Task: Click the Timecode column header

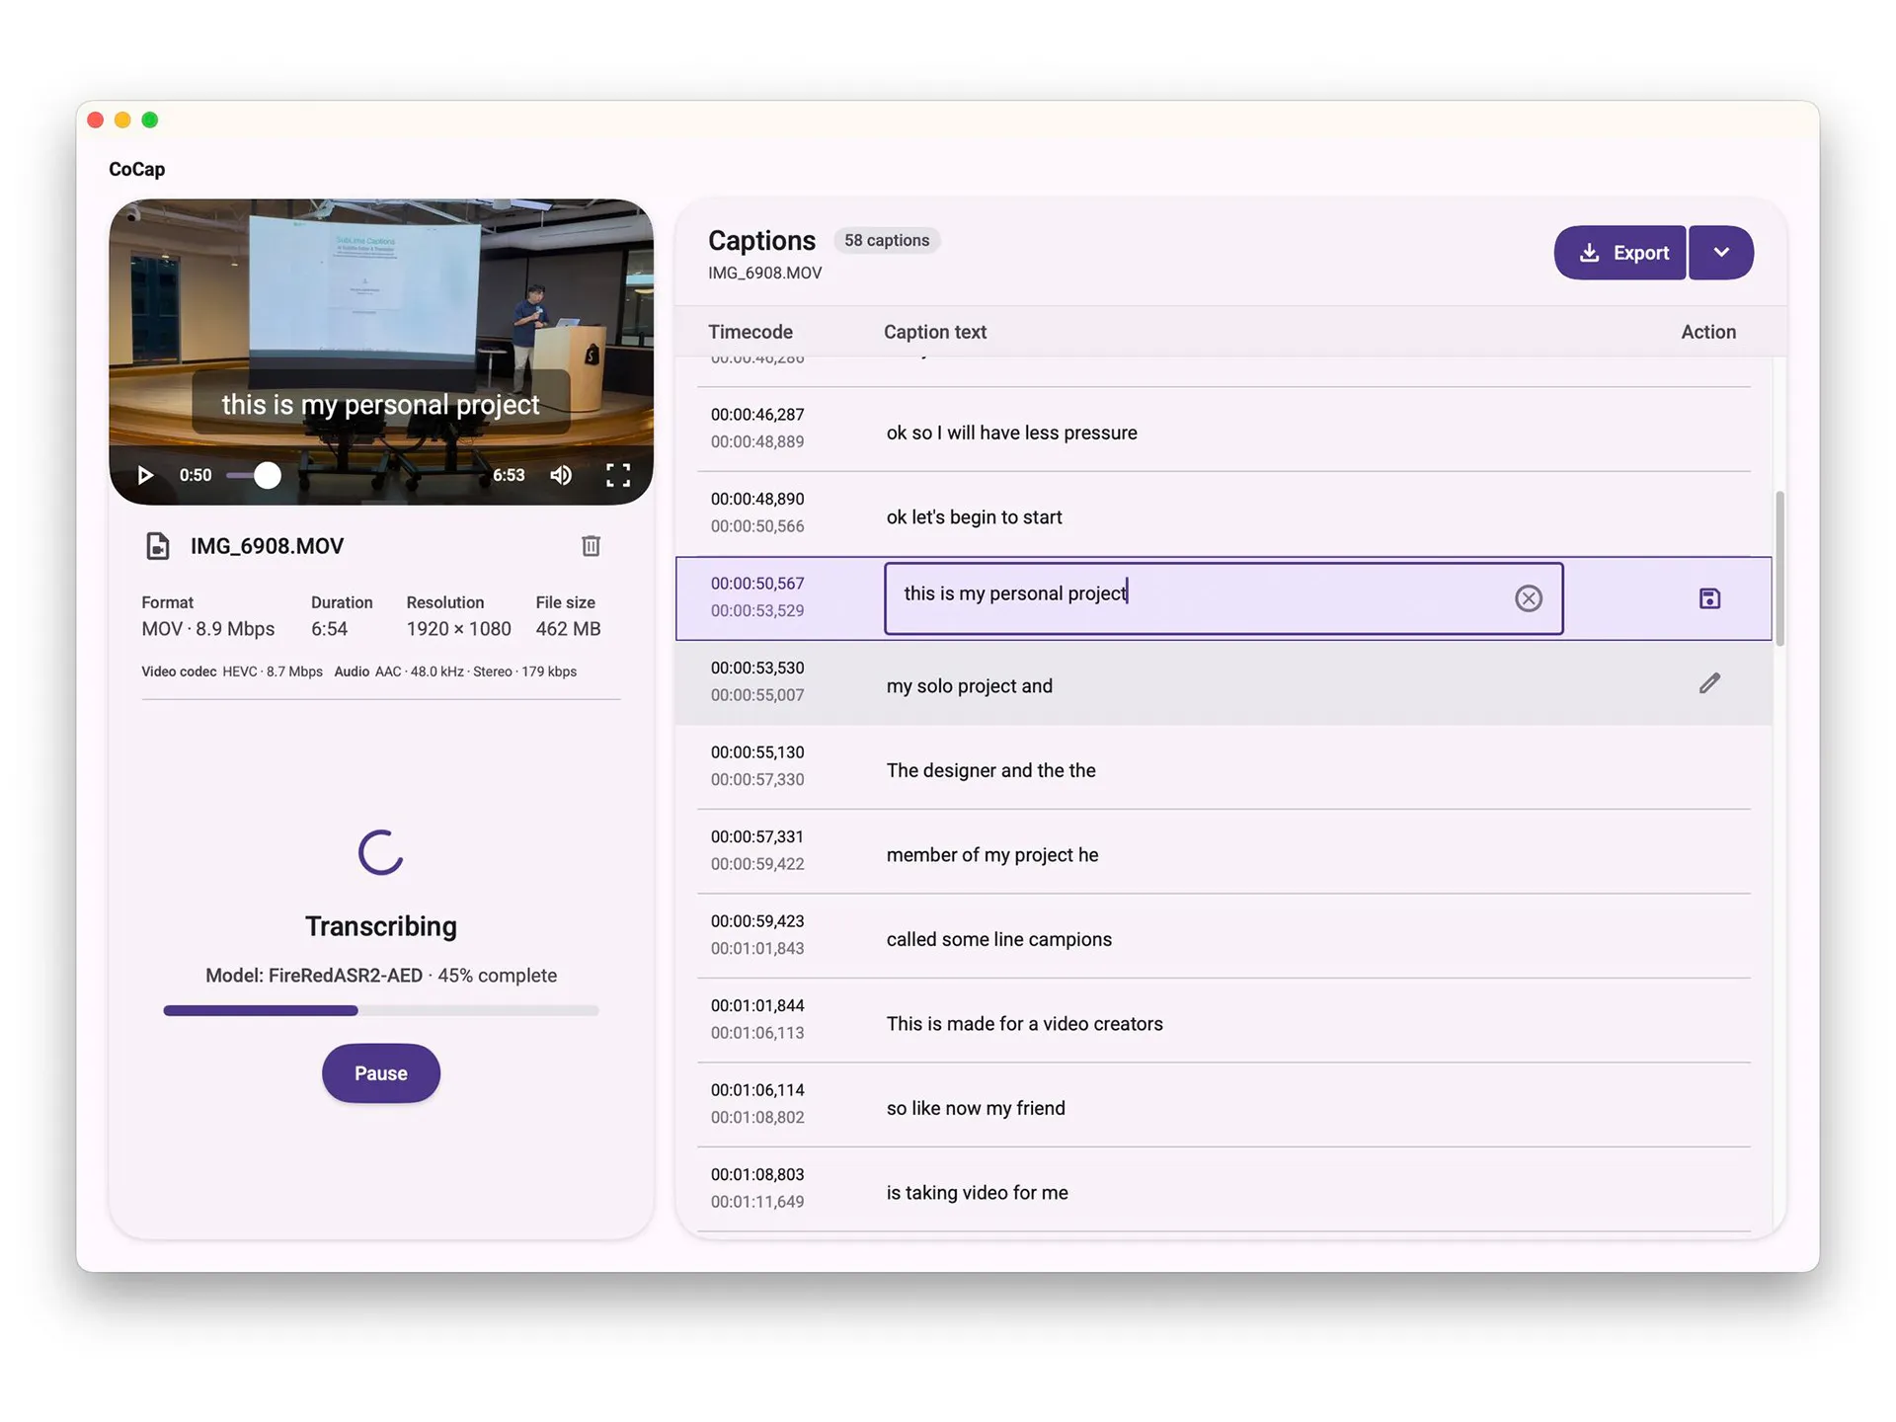Action: click(x=750, y=332)
